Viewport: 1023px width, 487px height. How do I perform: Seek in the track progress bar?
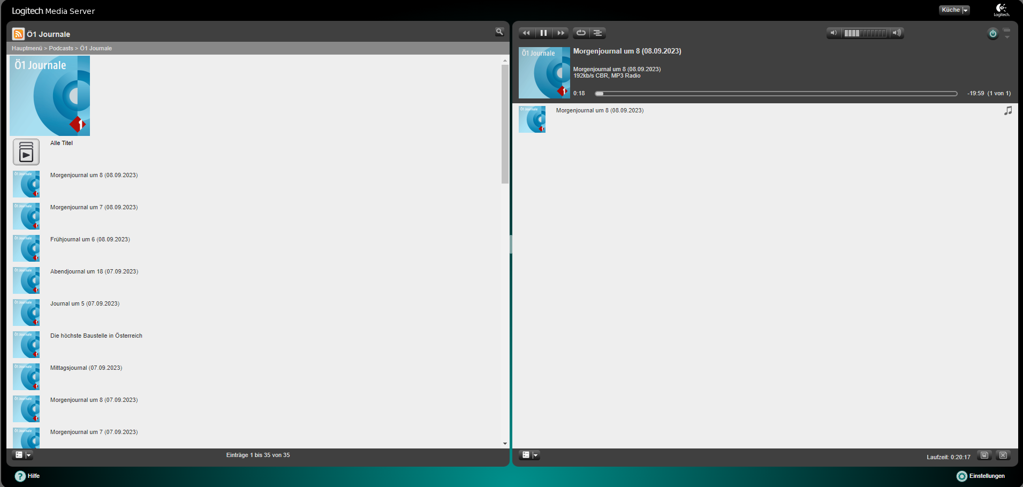[776, 94]
